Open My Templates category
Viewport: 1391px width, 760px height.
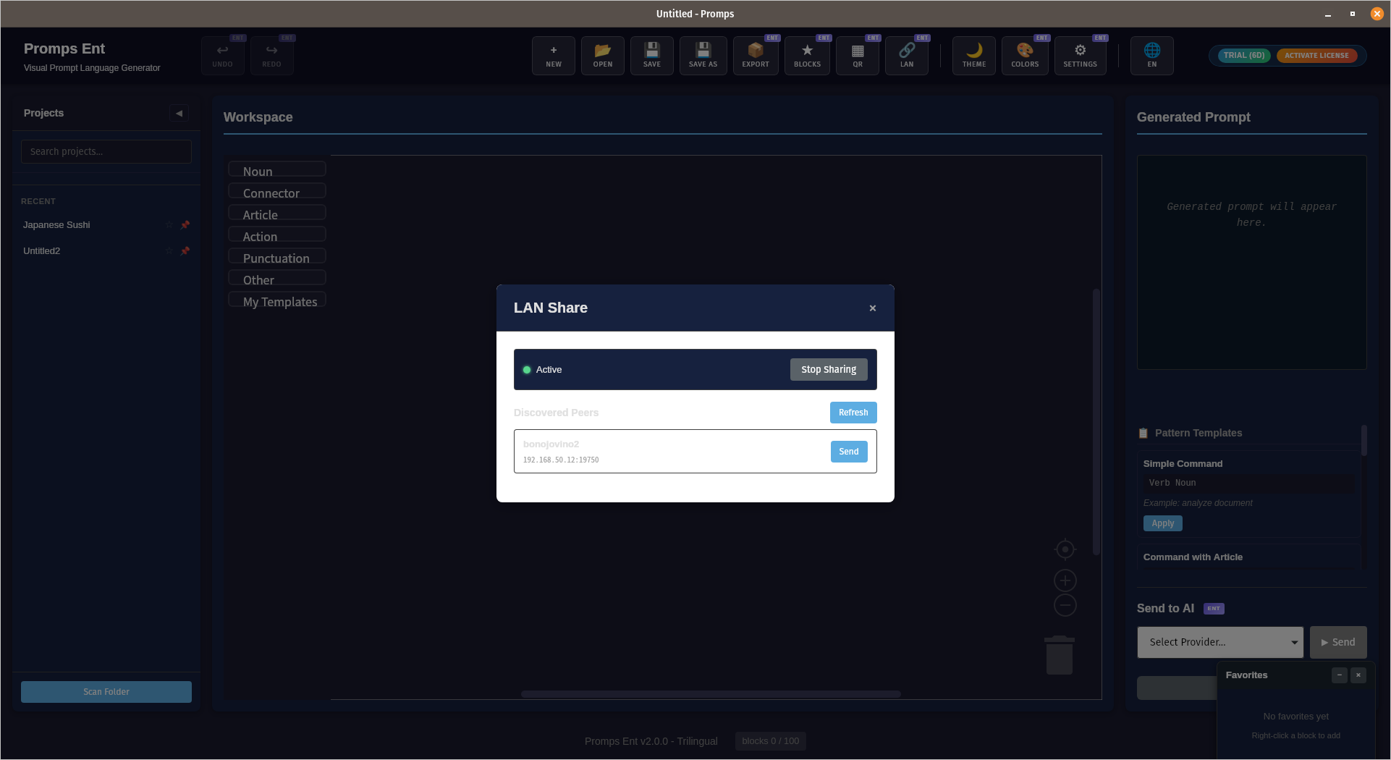coord(277,300)
